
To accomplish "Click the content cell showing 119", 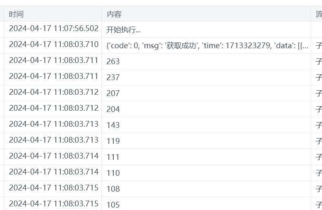I will pyautogui.click(x=113, y=141).
